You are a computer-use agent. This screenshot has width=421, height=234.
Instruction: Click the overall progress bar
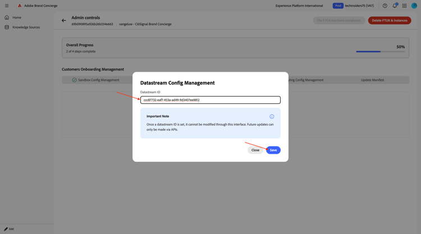pyautogui.click(x=380, y=52)
